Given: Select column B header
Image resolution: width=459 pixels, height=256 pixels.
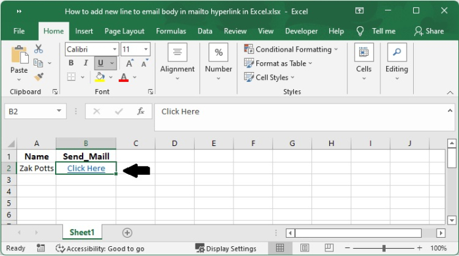Looking at the screenshot, I should pyautogui.click(x=86, y=143).
